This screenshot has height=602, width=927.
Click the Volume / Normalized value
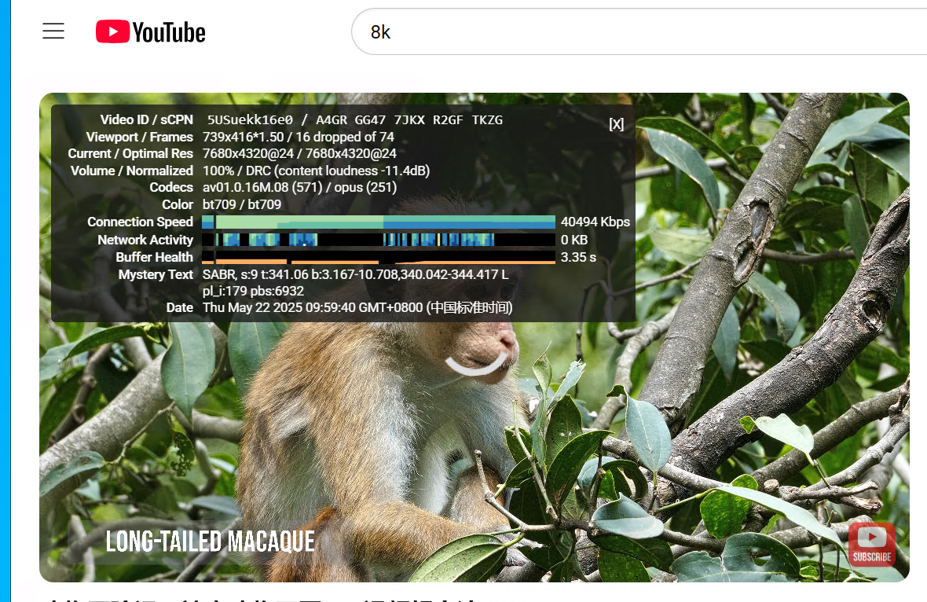[316, 171]
